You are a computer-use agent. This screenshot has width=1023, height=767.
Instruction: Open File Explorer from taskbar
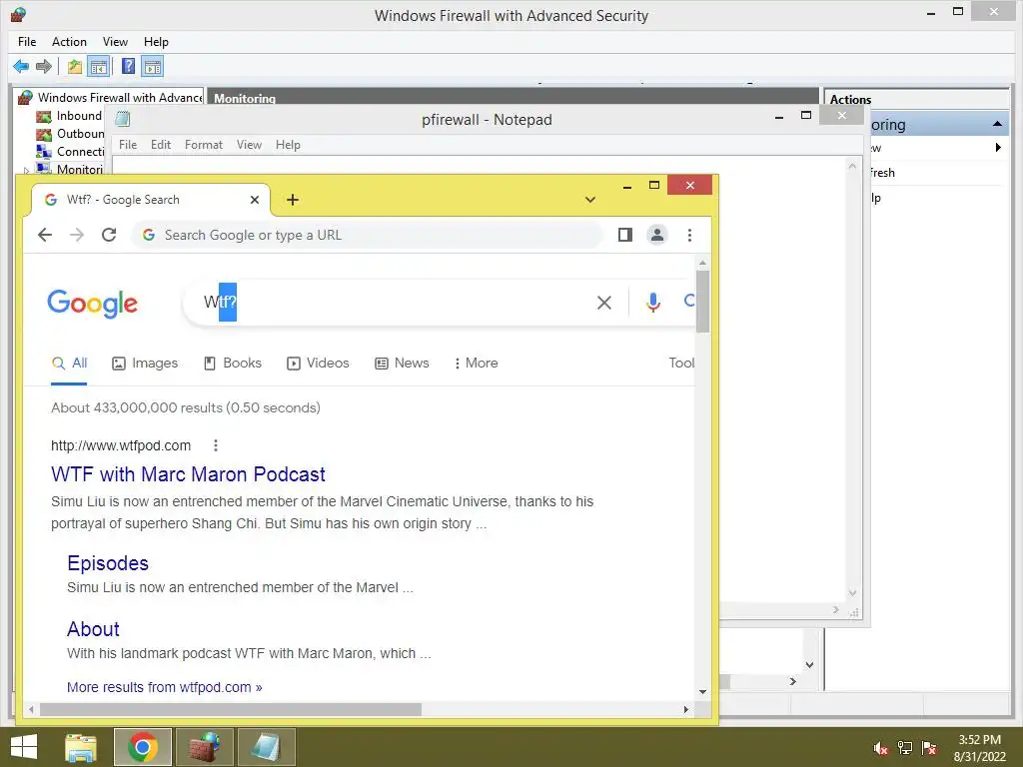click(81, 747)
